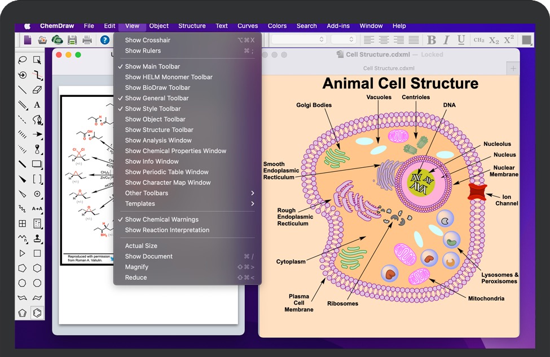Viewport: 550px width, 357px height.
Task: Select the Eraser tool
Action: (x=37, y=90)
